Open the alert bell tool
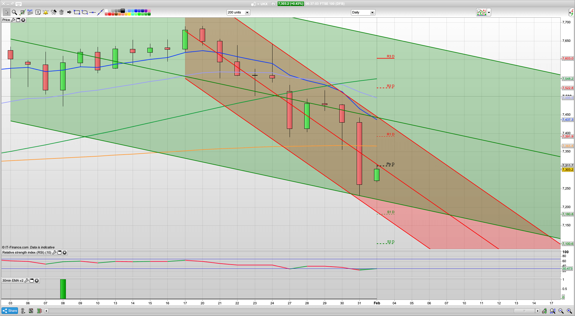The height and width of the screenshot is (316, 575). pos(46,12)
